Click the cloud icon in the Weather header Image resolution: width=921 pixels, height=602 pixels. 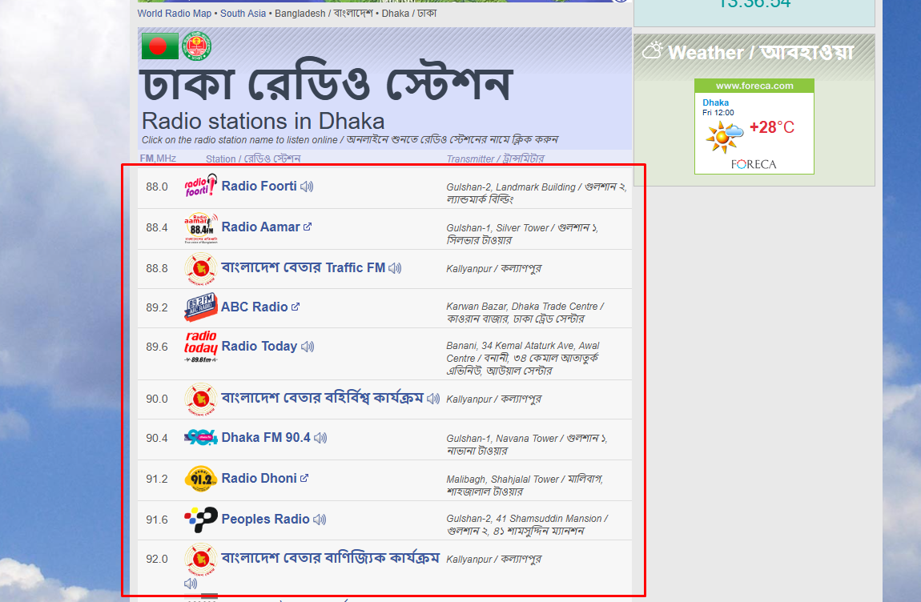click(x=650, y=50)
